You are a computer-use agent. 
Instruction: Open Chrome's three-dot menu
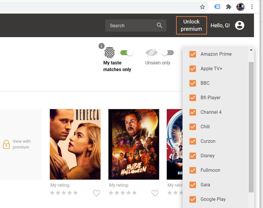coord(252,7)
